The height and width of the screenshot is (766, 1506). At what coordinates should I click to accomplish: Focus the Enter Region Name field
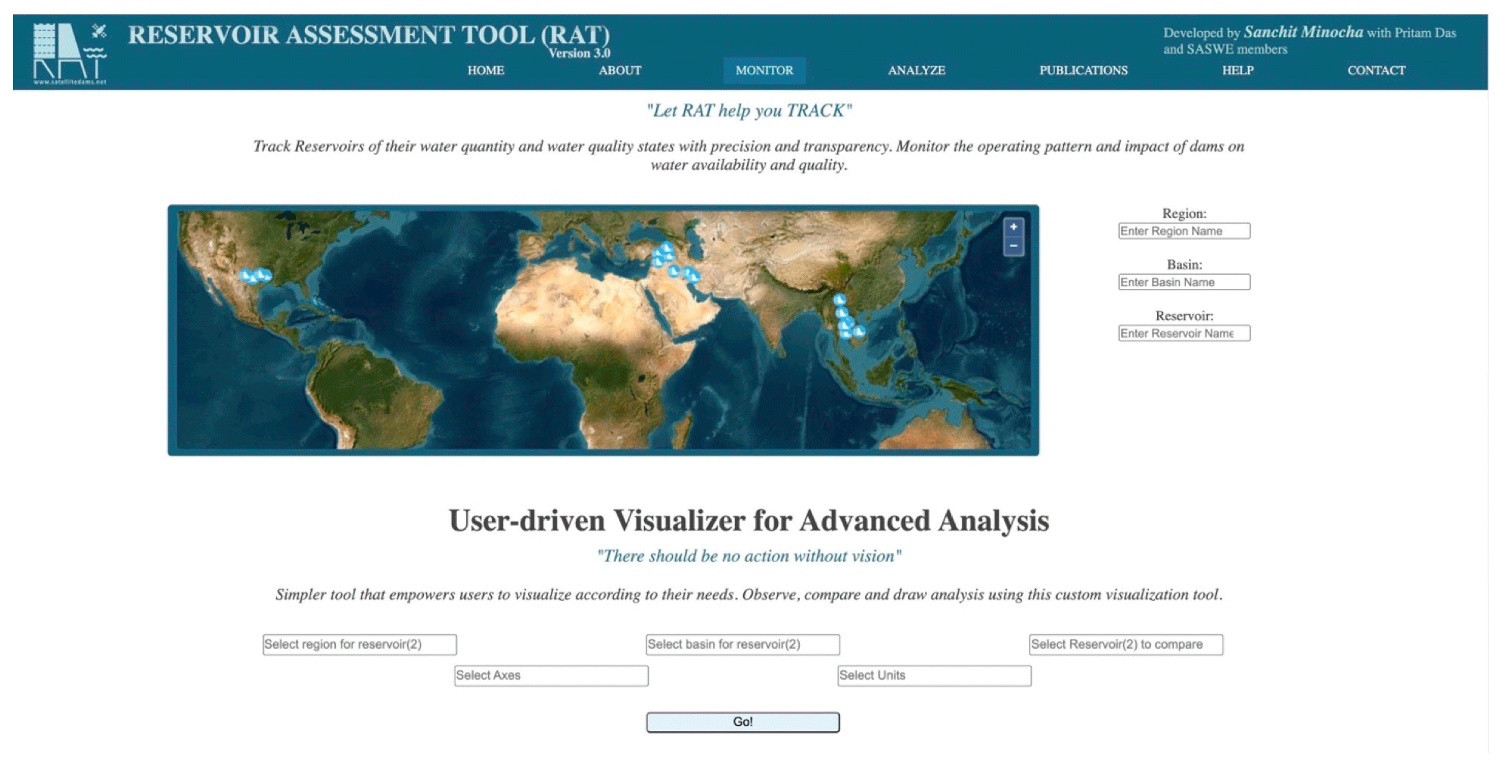[1184, 231]
